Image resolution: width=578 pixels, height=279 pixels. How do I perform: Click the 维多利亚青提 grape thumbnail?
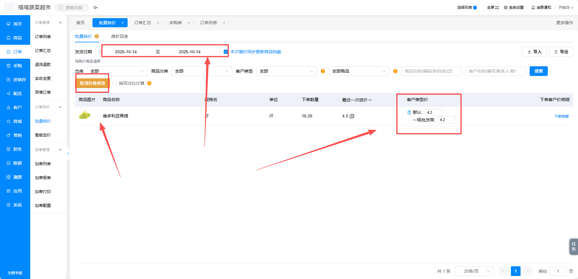pyautogui.click(x=85, y=115)
